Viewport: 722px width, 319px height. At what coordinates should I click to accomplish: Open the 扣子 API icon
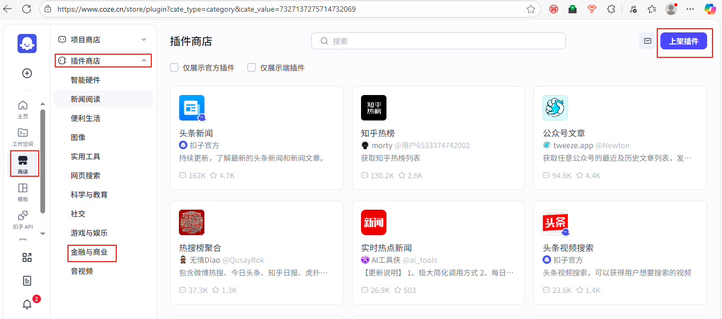(x=23, y=215)
